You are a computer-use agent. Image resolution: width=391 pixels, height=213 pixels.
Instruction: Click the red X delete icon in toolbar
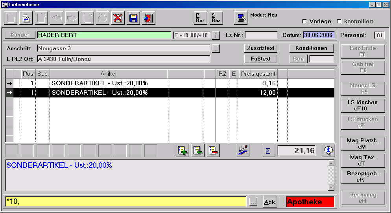point(118,18)
